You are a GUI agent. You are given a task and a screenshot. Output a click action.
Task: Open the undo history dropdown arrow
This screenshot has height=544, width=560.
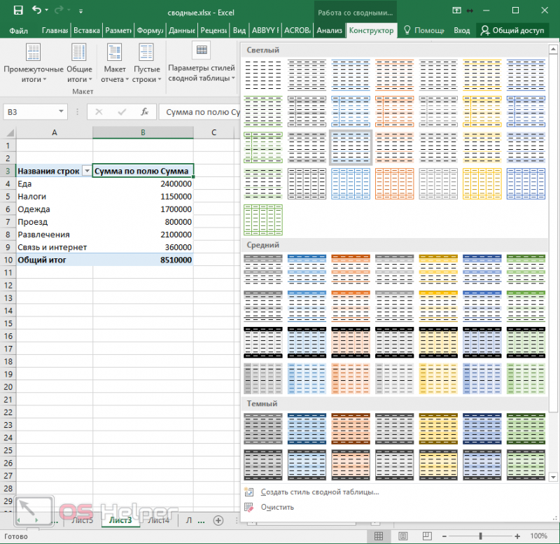(x=46, y=11)
